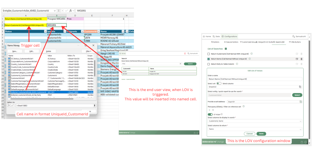This screenshot has height=151, width=313.
Task: Check the Return CustomerId search checkbox
Action: [x=209, y=54]
